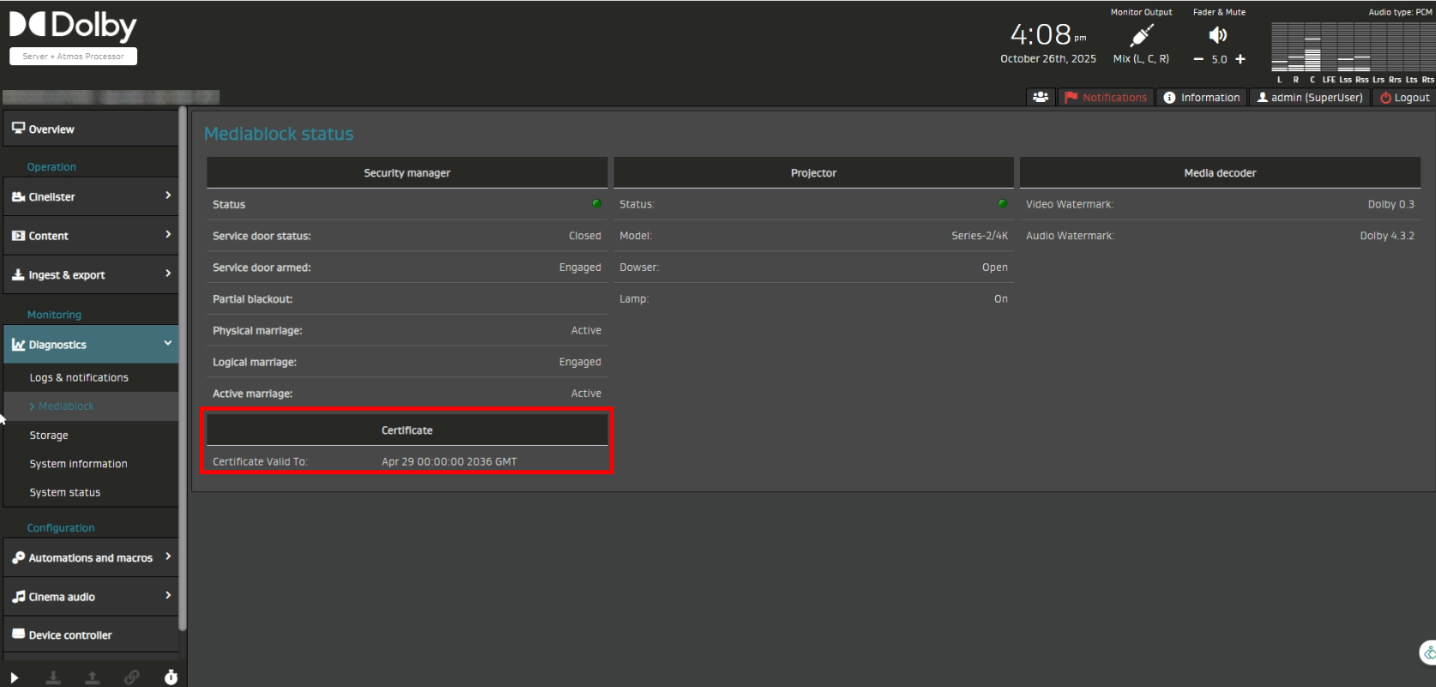Decrease fader level with minus button
The width and height of the screenshot is (1436, 687).
point(1198,59)
